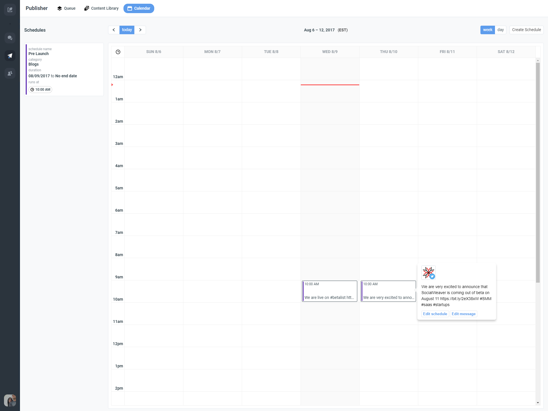Open the Queue tab
The width and height of the screenshot is (548, 411).
66,8
